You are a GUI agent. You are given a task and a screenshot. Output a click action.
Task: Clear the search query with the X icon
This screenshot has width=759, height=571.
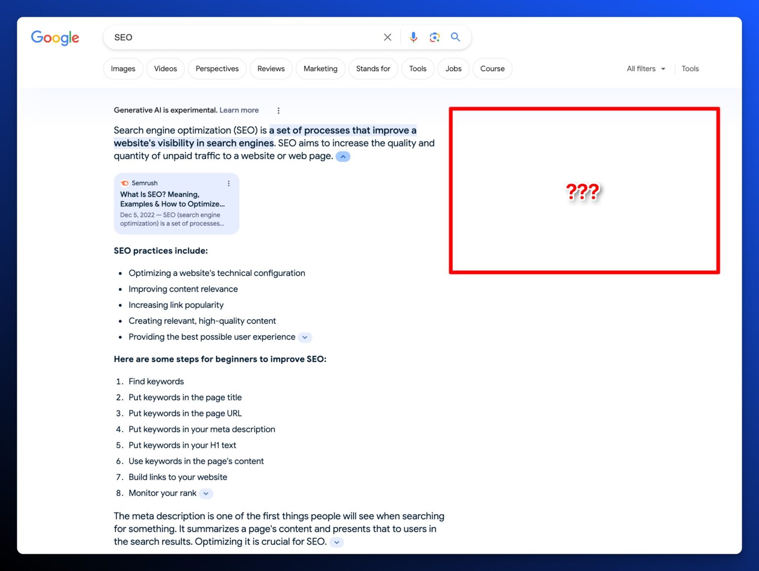387,37
